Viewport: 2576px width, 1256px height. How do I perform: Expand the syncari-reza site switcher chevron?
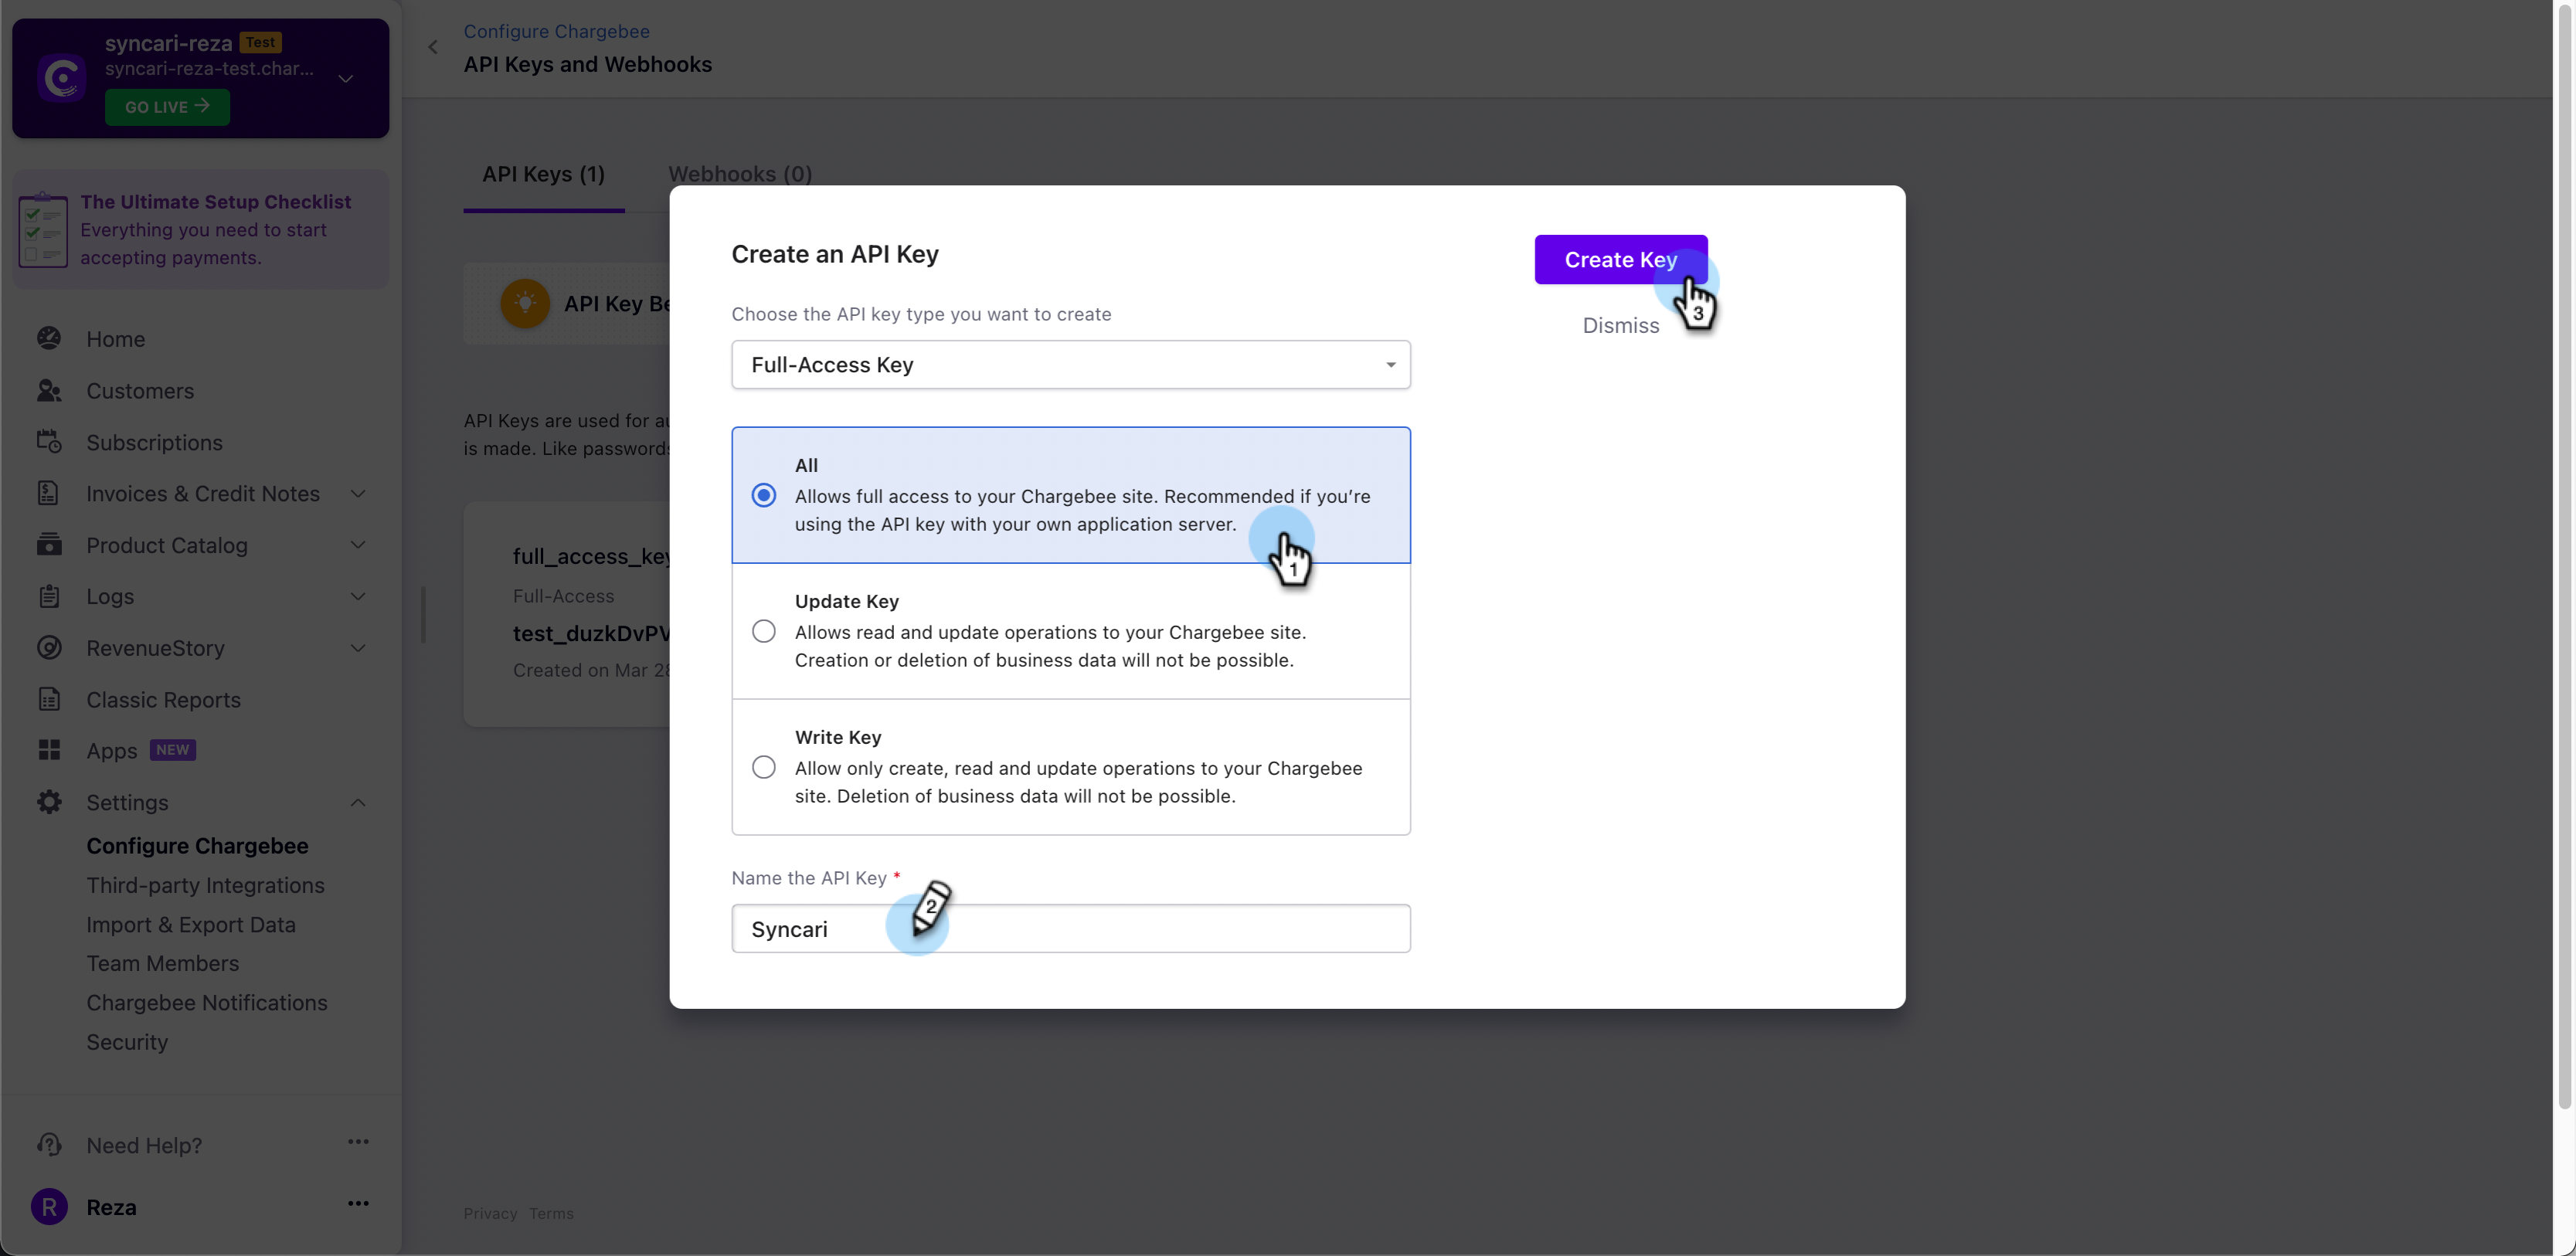pos(346,79)
